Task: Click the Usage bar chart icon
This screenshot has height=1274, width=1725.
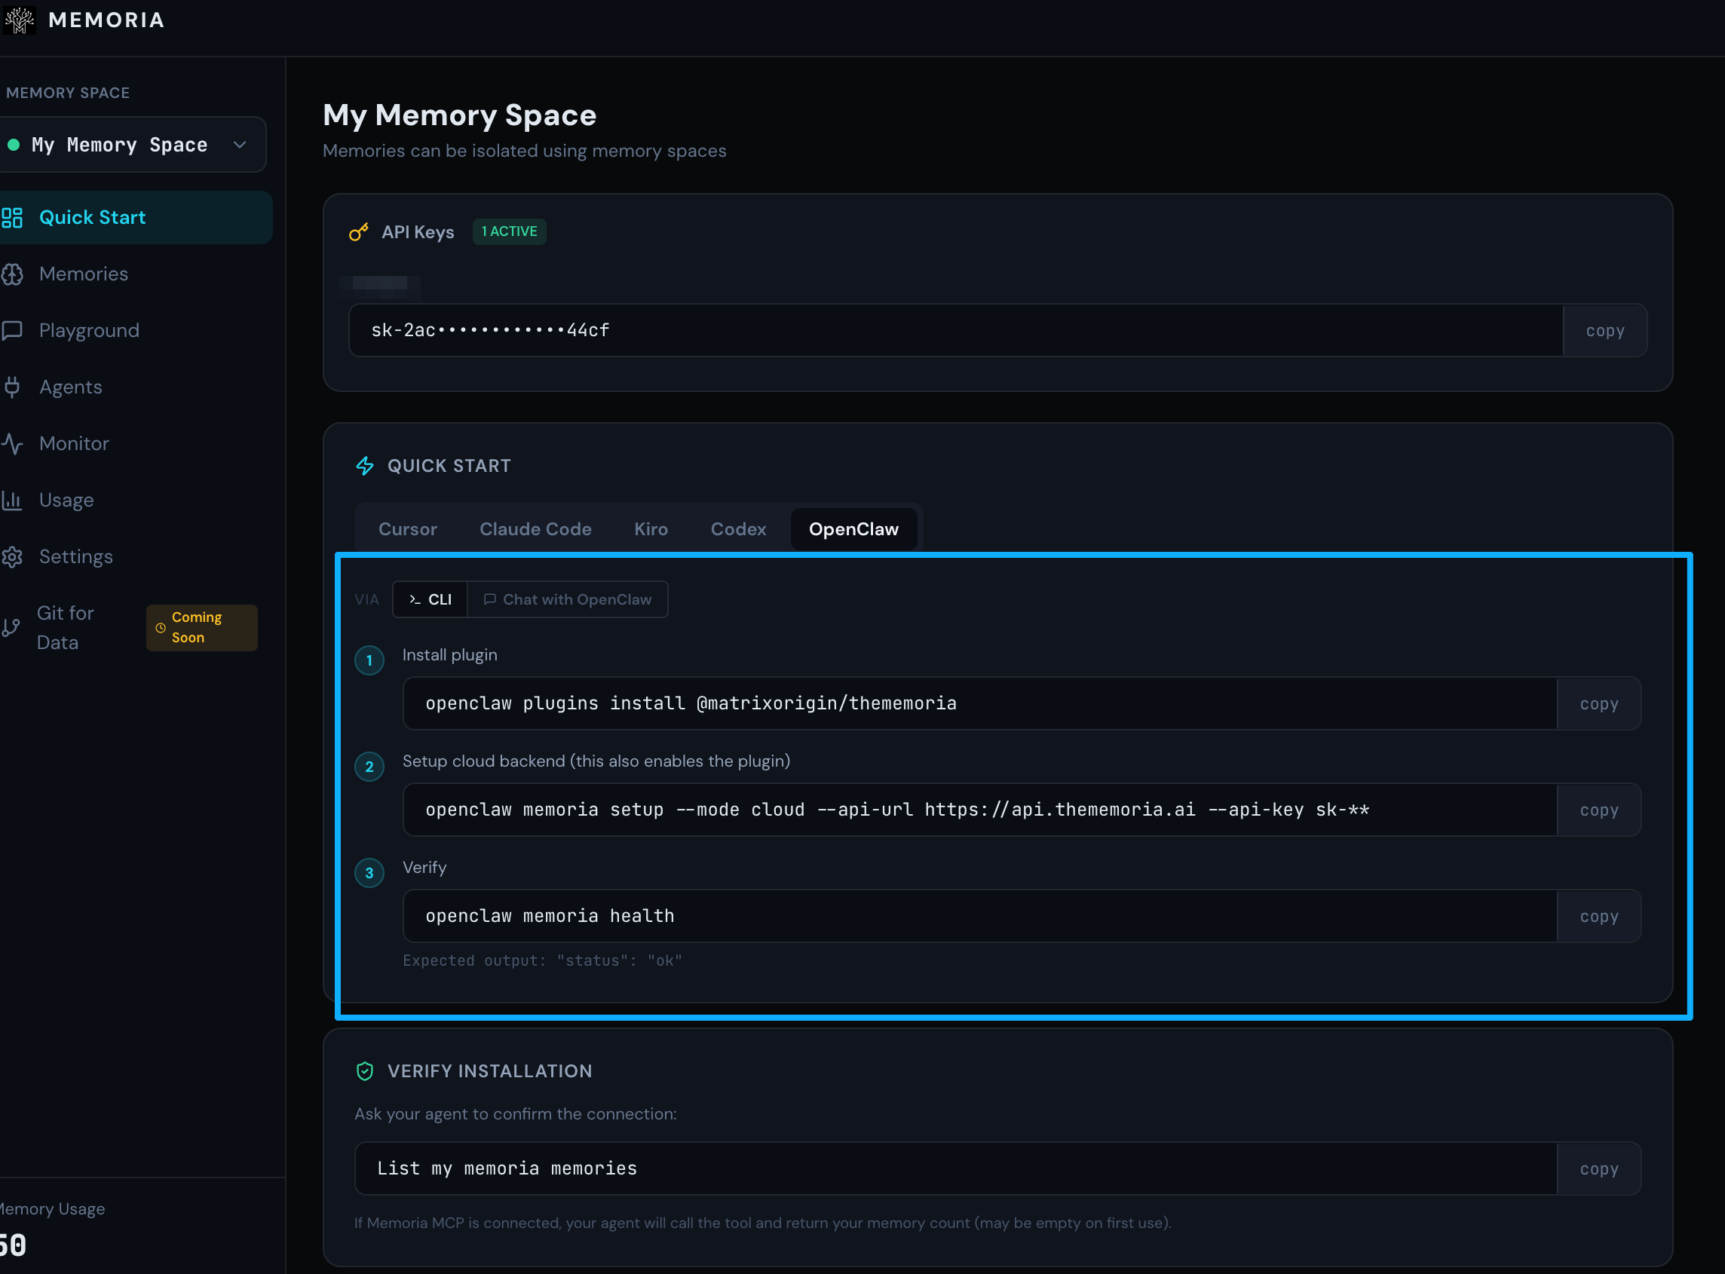Action: pos(12,500)
